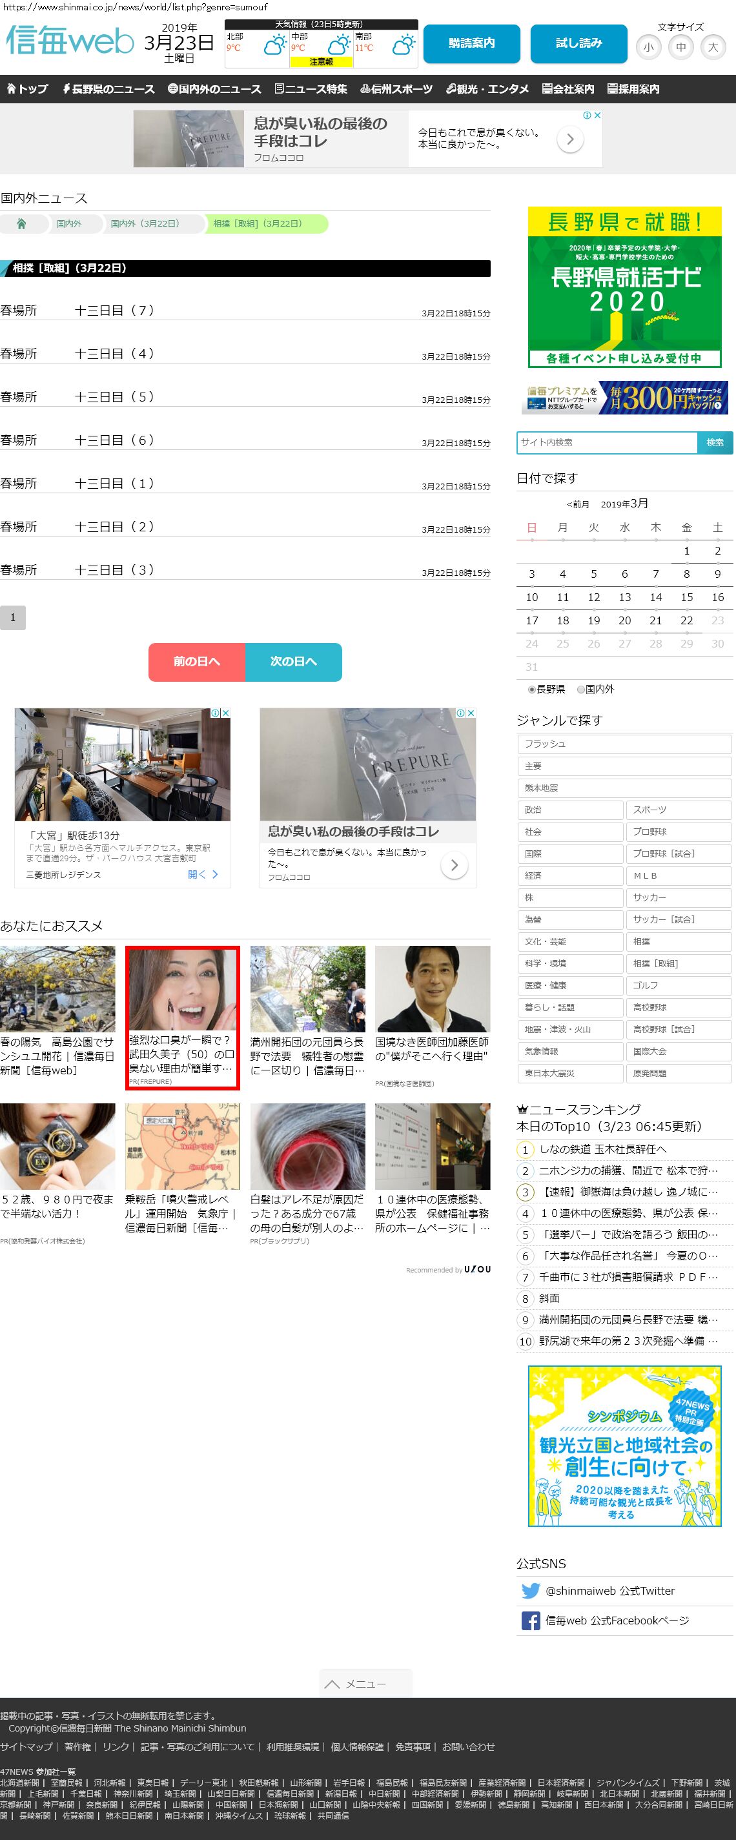This screenshot has width=736, height=1840.
Task: Set text size to large (大)
Action: point(713,48)
